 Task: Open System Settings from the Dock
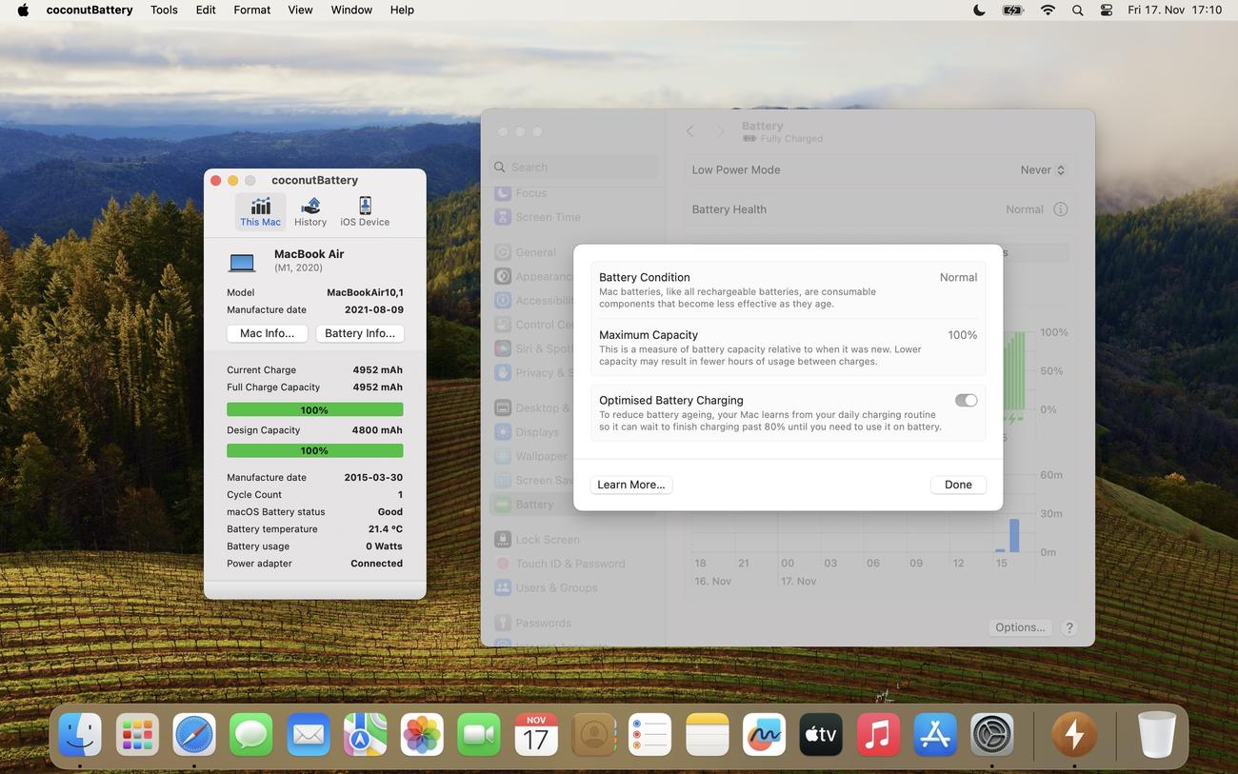tap(992, 735)
